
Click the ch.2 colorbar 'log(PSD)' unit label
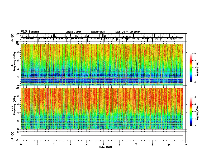click(198, 112)
